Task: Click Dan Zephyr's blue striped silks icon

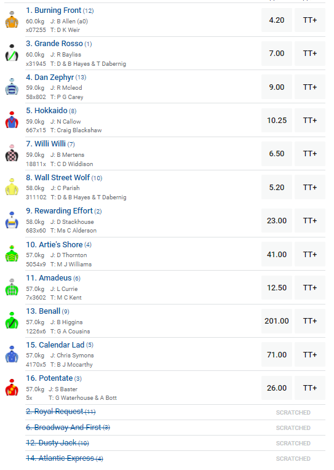Action: (12, 87)
